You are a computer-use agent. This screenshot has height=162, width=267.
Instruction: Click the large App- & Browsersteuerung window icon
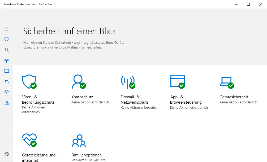[178, 82]
